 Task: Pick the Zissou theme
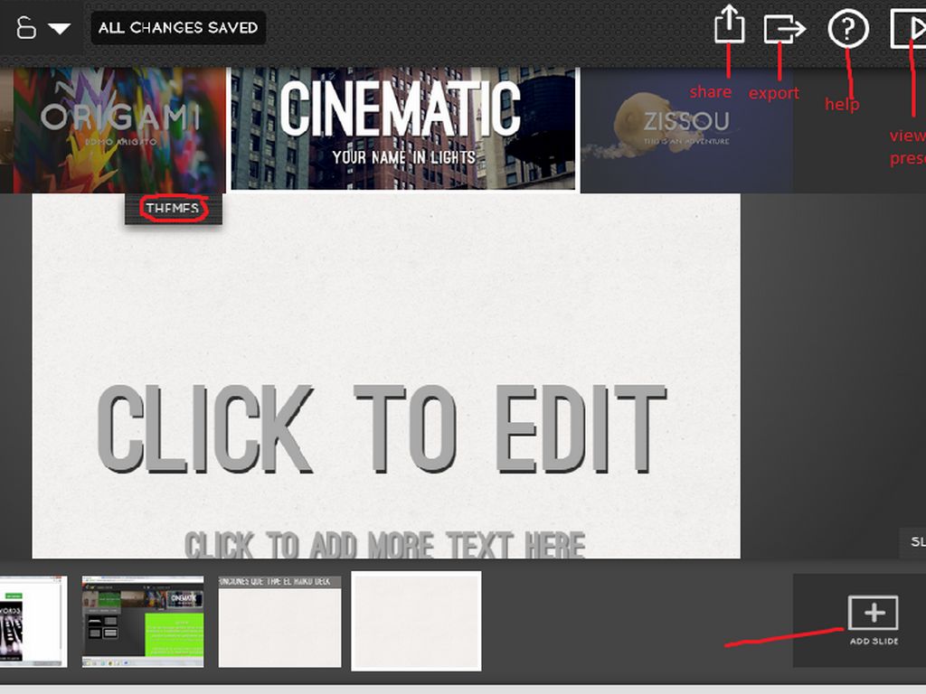pyautogui.click(x=685, y=128)
